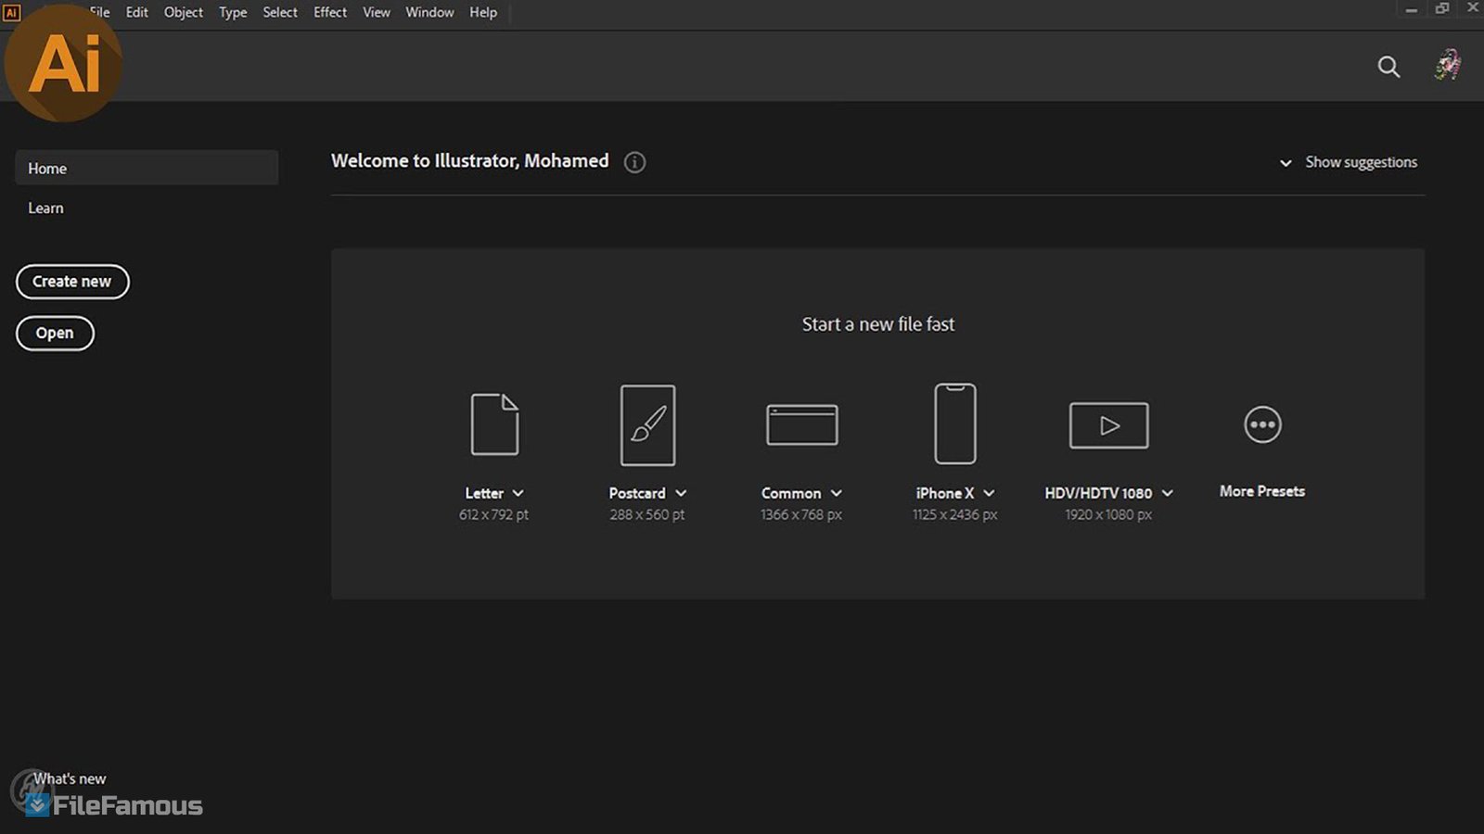Click the small Ai icon in title bar

pos(11,12)
